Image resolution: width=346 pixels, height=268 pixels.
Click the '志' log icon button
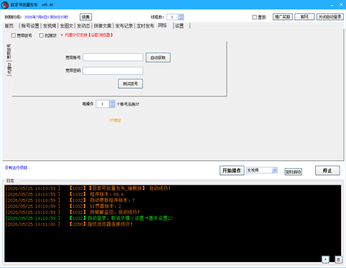[338, 259]
